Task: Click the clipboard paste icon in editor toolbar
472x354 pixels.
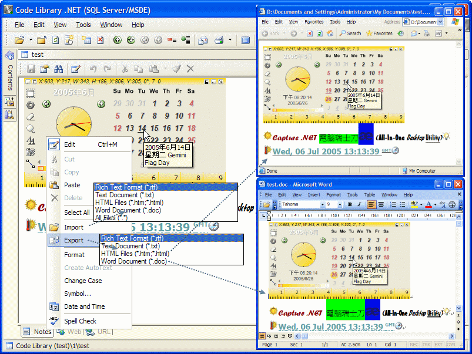Action: click(x=154, y=69)
